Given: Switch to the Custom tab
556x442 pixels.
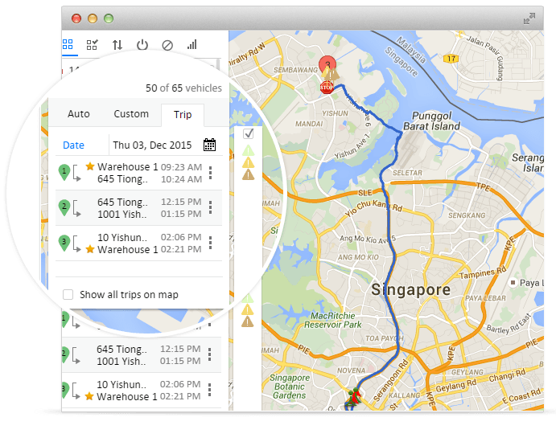Looking at the screenshot, I should click(131, 114).
